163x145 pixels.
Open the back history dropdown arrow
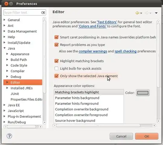click(x=141, y=13)
